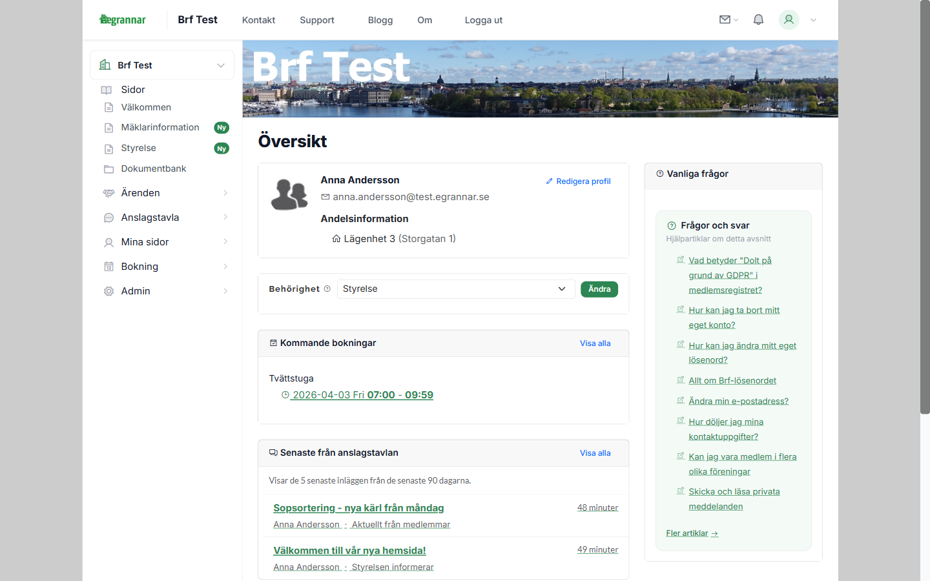This screenshot has height=581, width=930.
Task: Open Välkommen till vår nya hemsida post
Action: click(349, 551)
